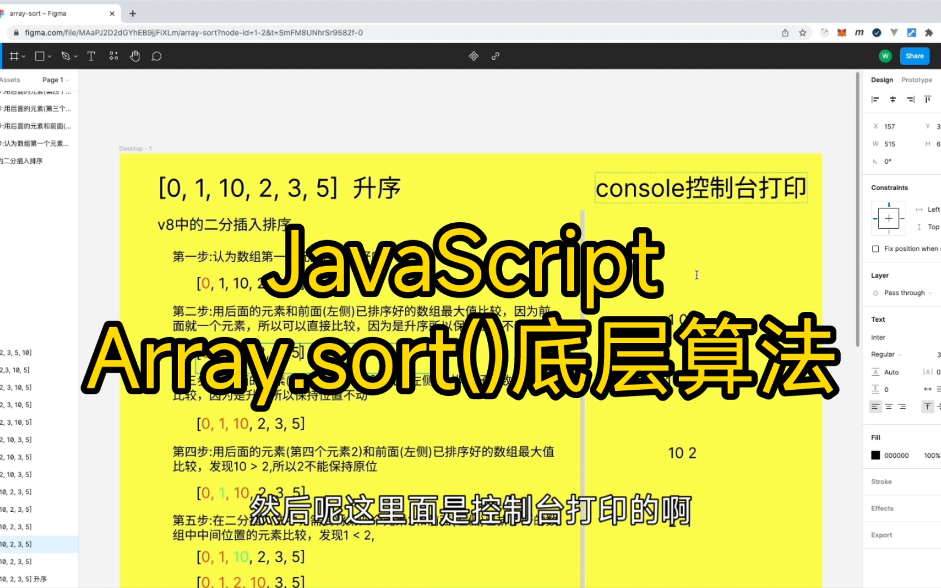
Task: Open the copy link icon in toolbar
Action: coord(495,56)
